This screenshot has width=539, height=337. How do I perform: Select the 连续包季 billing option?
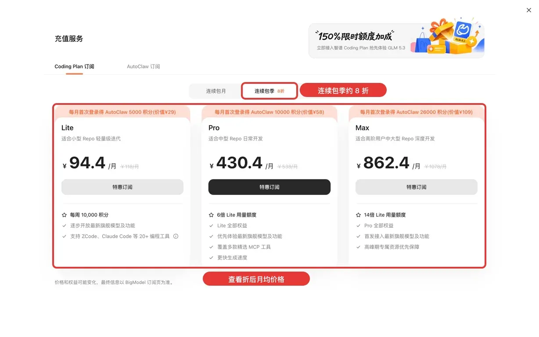coord(269,91)
